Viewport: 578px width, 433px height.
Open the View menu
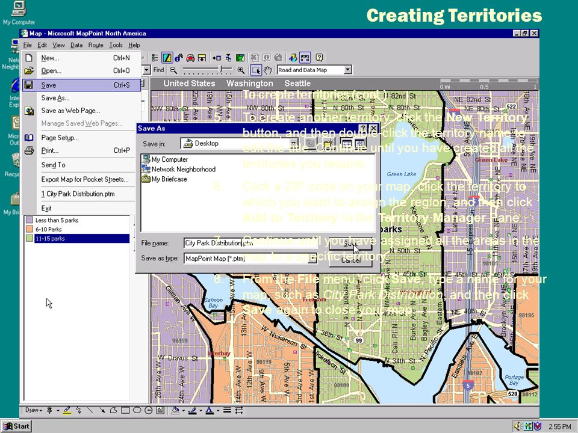(x=58, y=45)
